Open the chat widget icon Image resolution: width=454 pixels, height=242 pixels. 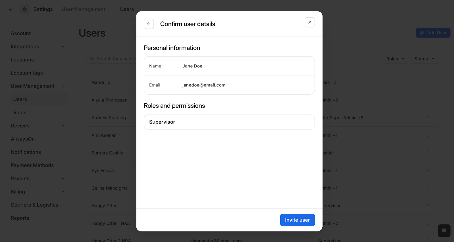pos(444,230)
